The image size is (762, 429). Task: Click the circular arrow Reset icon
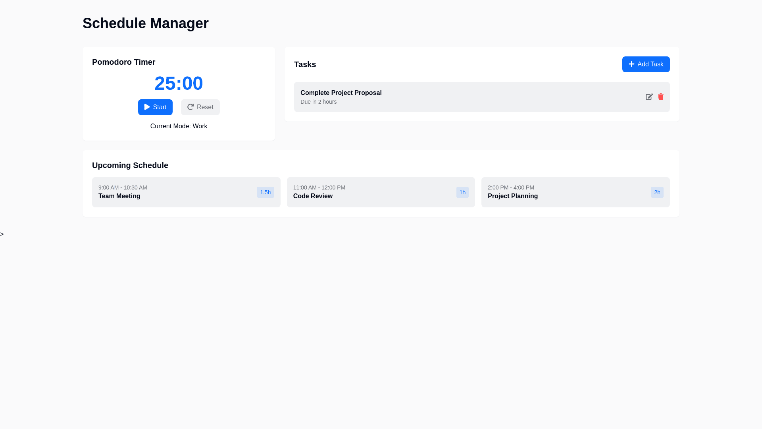point(190,107)
